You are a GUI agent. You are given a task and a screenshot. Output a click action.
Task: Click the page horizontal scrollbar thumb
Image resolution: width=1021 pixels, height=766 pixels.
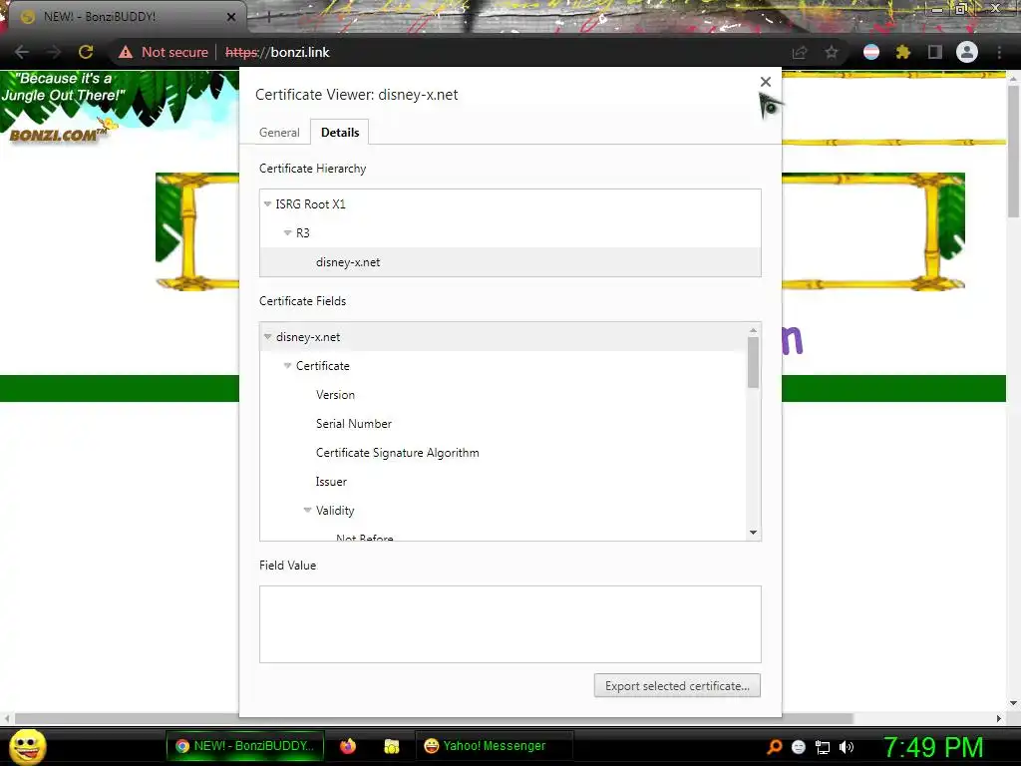click(x=434, y=718)
